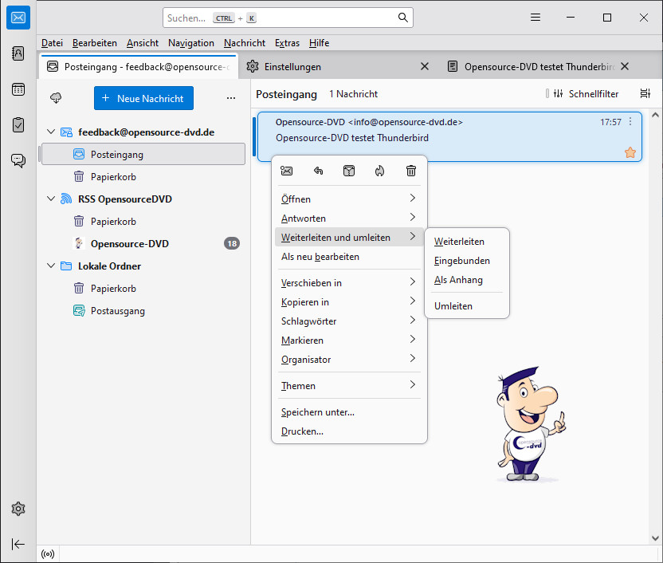Switch to the Einstellungen tab
The image size is (663, 563).
(x=294, y=67)
